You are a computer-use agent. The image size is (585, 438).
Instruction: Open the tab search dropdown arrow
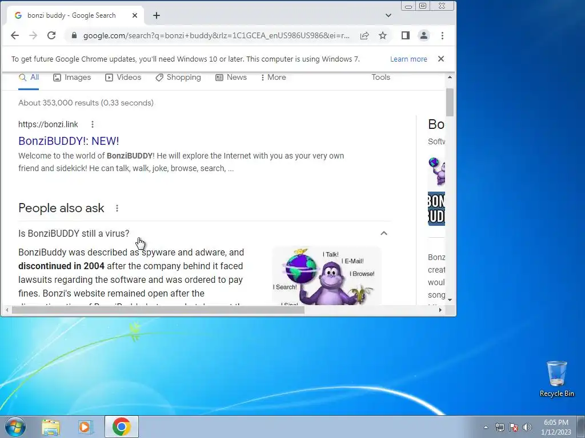[388, 15]
